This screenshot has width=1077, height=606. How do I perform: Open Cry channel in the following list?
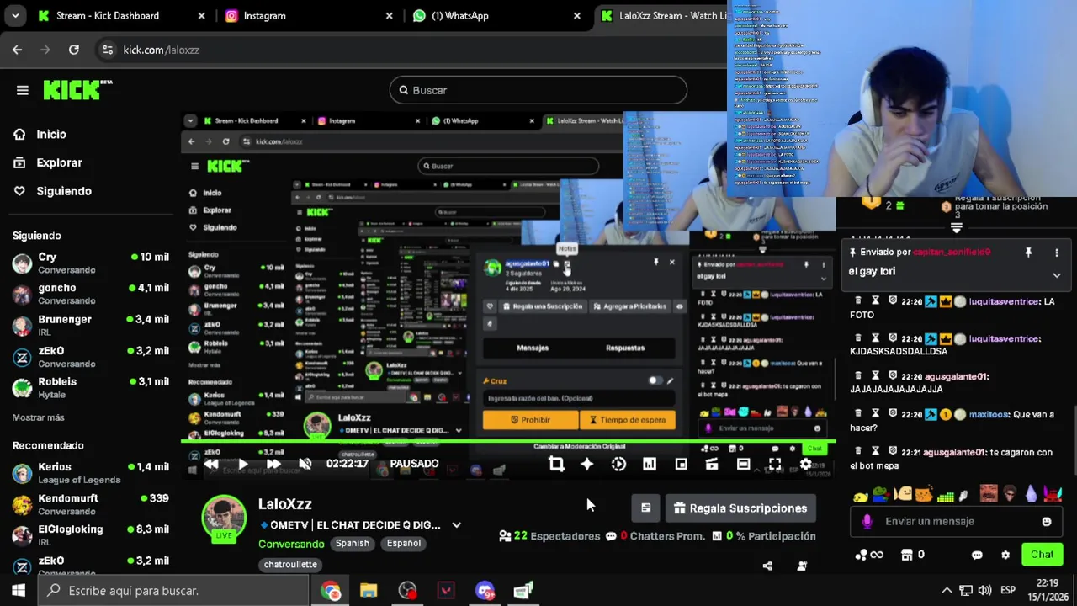click(91, 263)
